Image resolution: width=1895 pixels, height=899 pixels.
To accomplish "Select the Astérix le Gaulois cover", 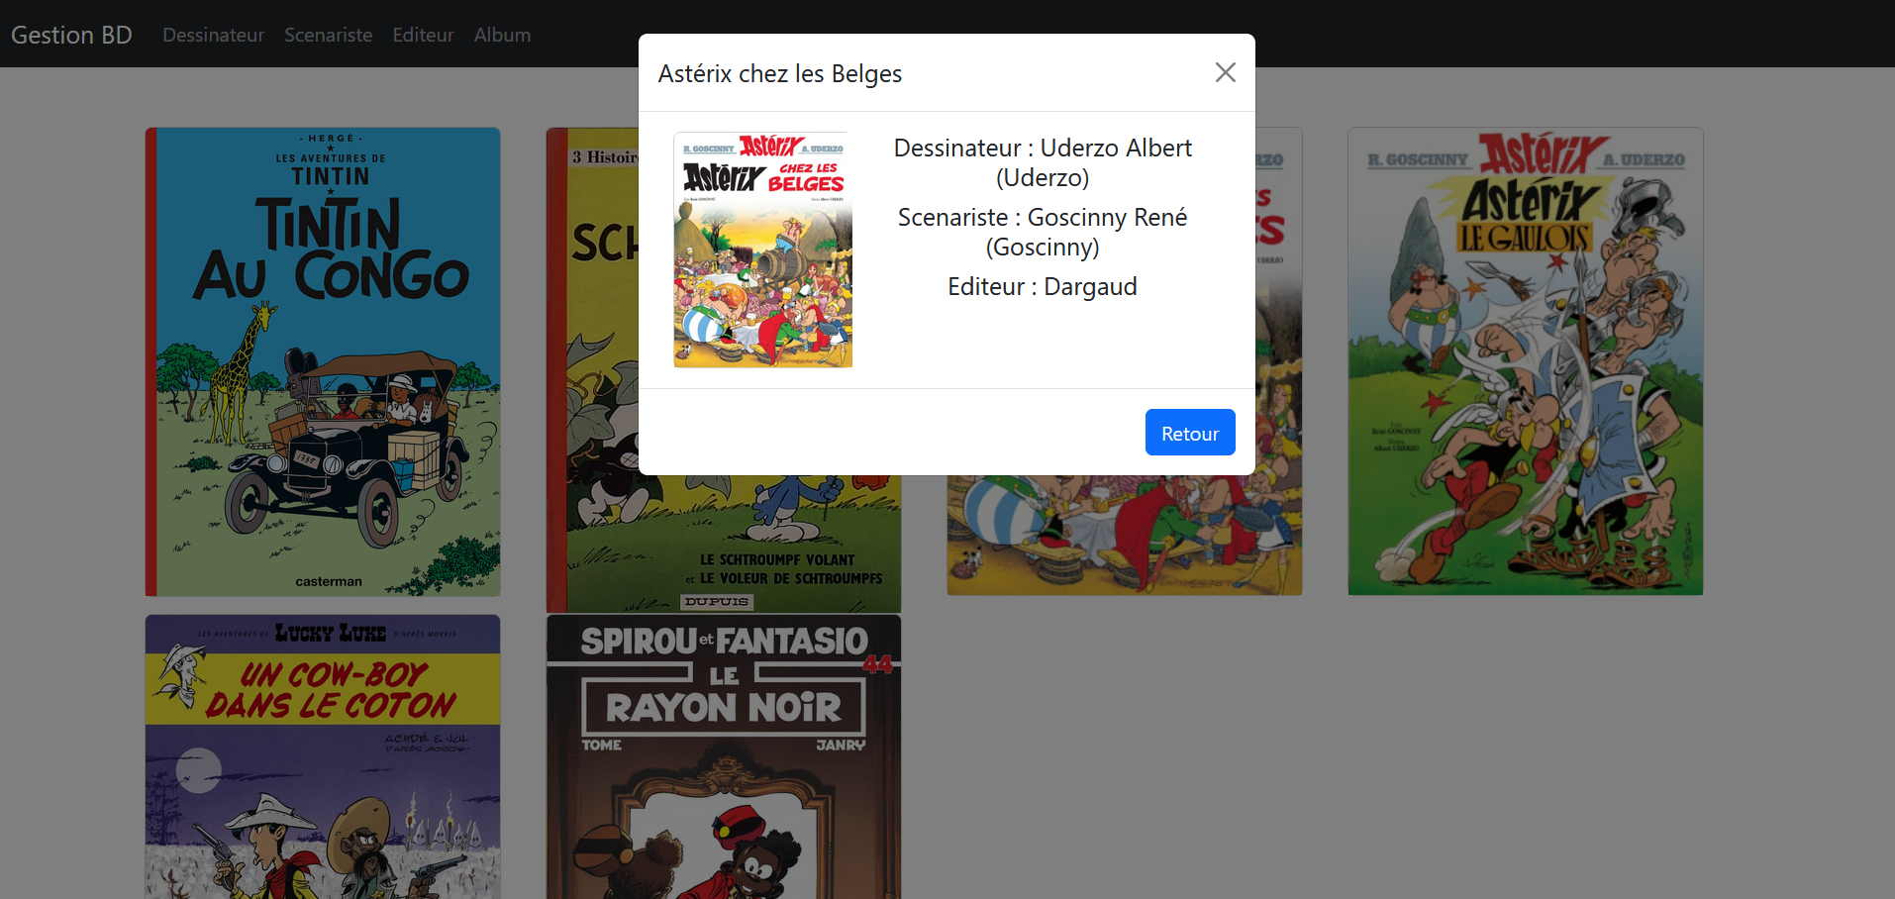I will click(x=1525, y=361).
